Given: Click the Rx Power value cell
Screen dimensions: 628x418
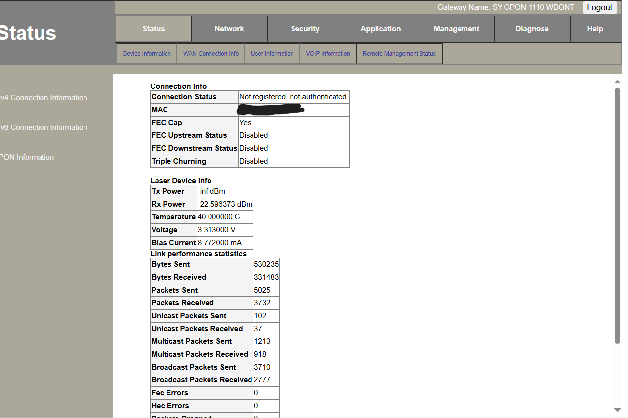Looking at the screenshot, I should (225, 204).
